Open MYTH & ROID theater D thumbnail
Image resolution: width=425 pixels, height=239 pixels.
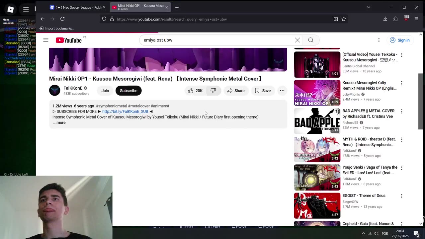[317, 149]
